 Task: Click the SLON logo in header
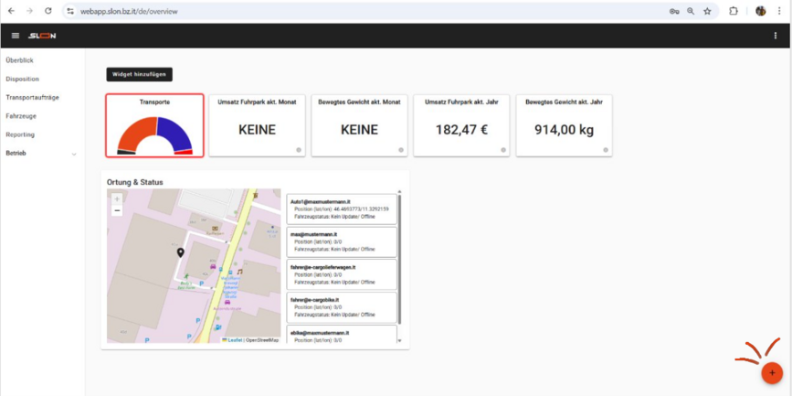click(x=41, y=36)
